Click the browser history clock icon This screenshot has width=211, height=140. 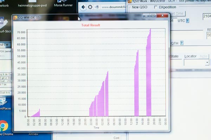[91, 7]
